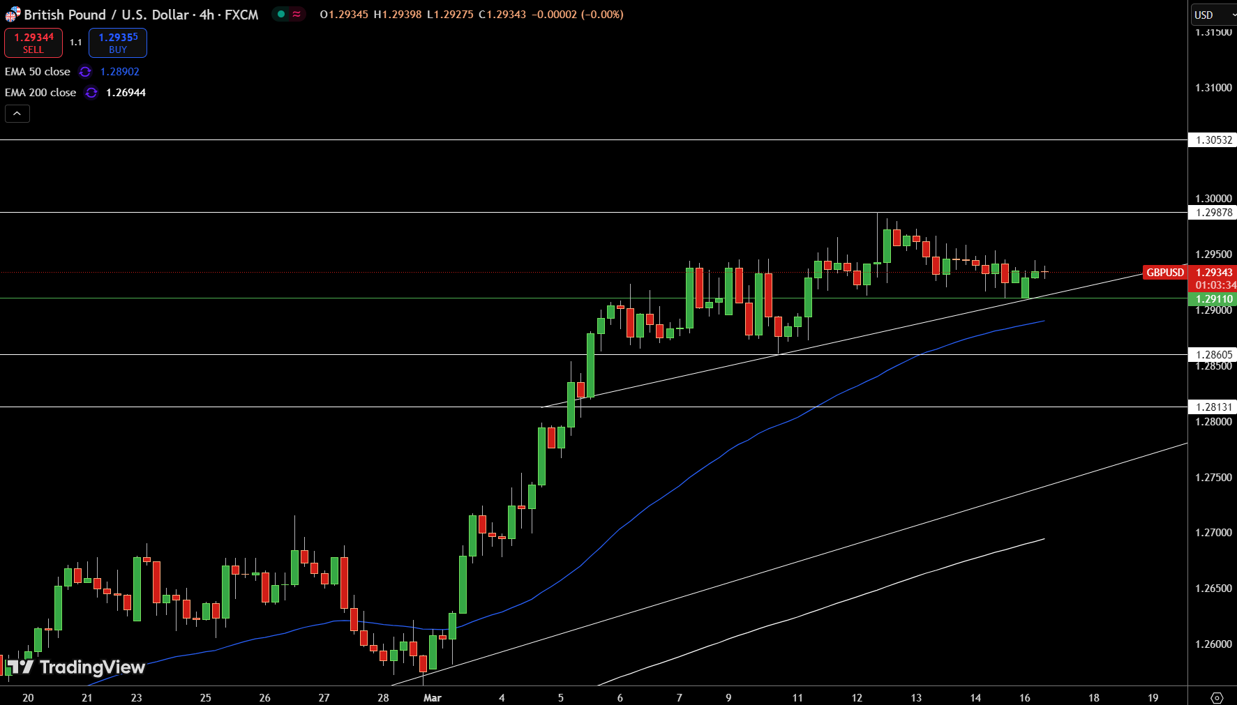This screenshot has width=1237, height=705.
Task: Click the BUY 1.29355 button
Action: tap(118, 43)
